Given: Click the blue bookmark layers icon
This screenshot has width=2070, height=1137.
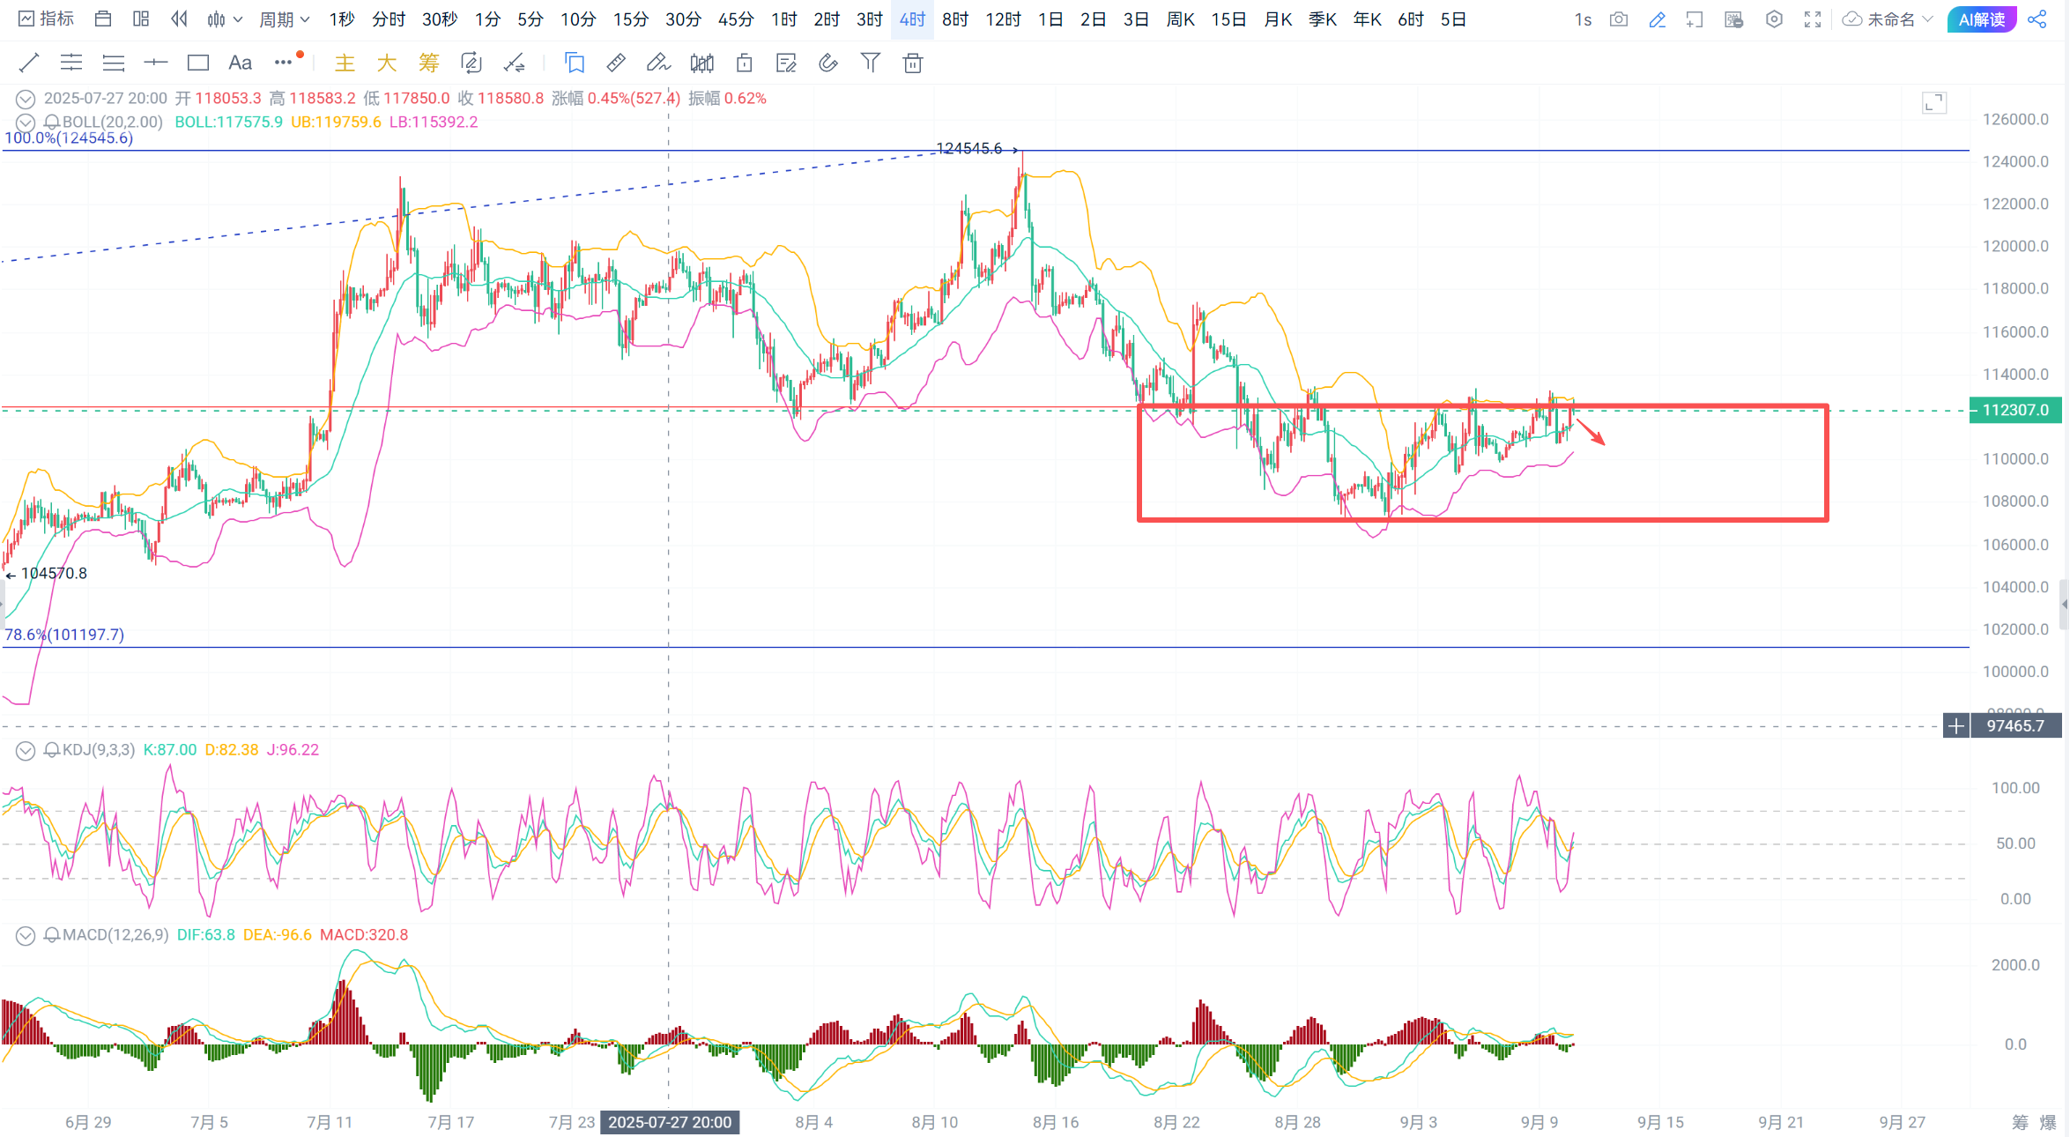Looking at the screenshot, I should (575, 63).
